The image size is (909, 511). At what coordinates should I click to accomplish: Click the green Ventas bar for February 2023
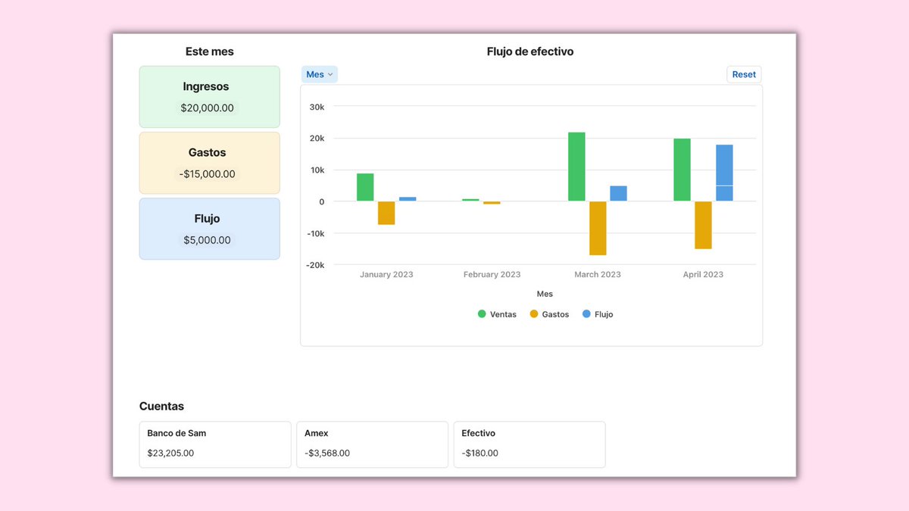coord(470,200)
